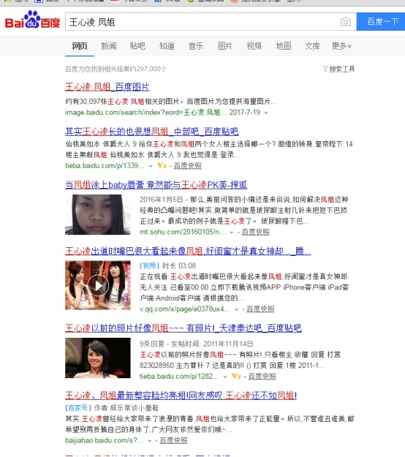405x457 pixels.
Task: Expand arrow next to baijiahao.baidu.com URL
Action: pos(149,441)
